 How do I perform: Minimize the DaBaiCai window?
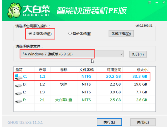[157, 2]
